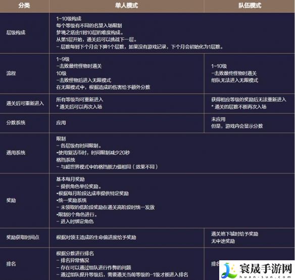Click the note 通关的层数不能再次入场
This screenshot has height=280, width=295.
point(239,107)
